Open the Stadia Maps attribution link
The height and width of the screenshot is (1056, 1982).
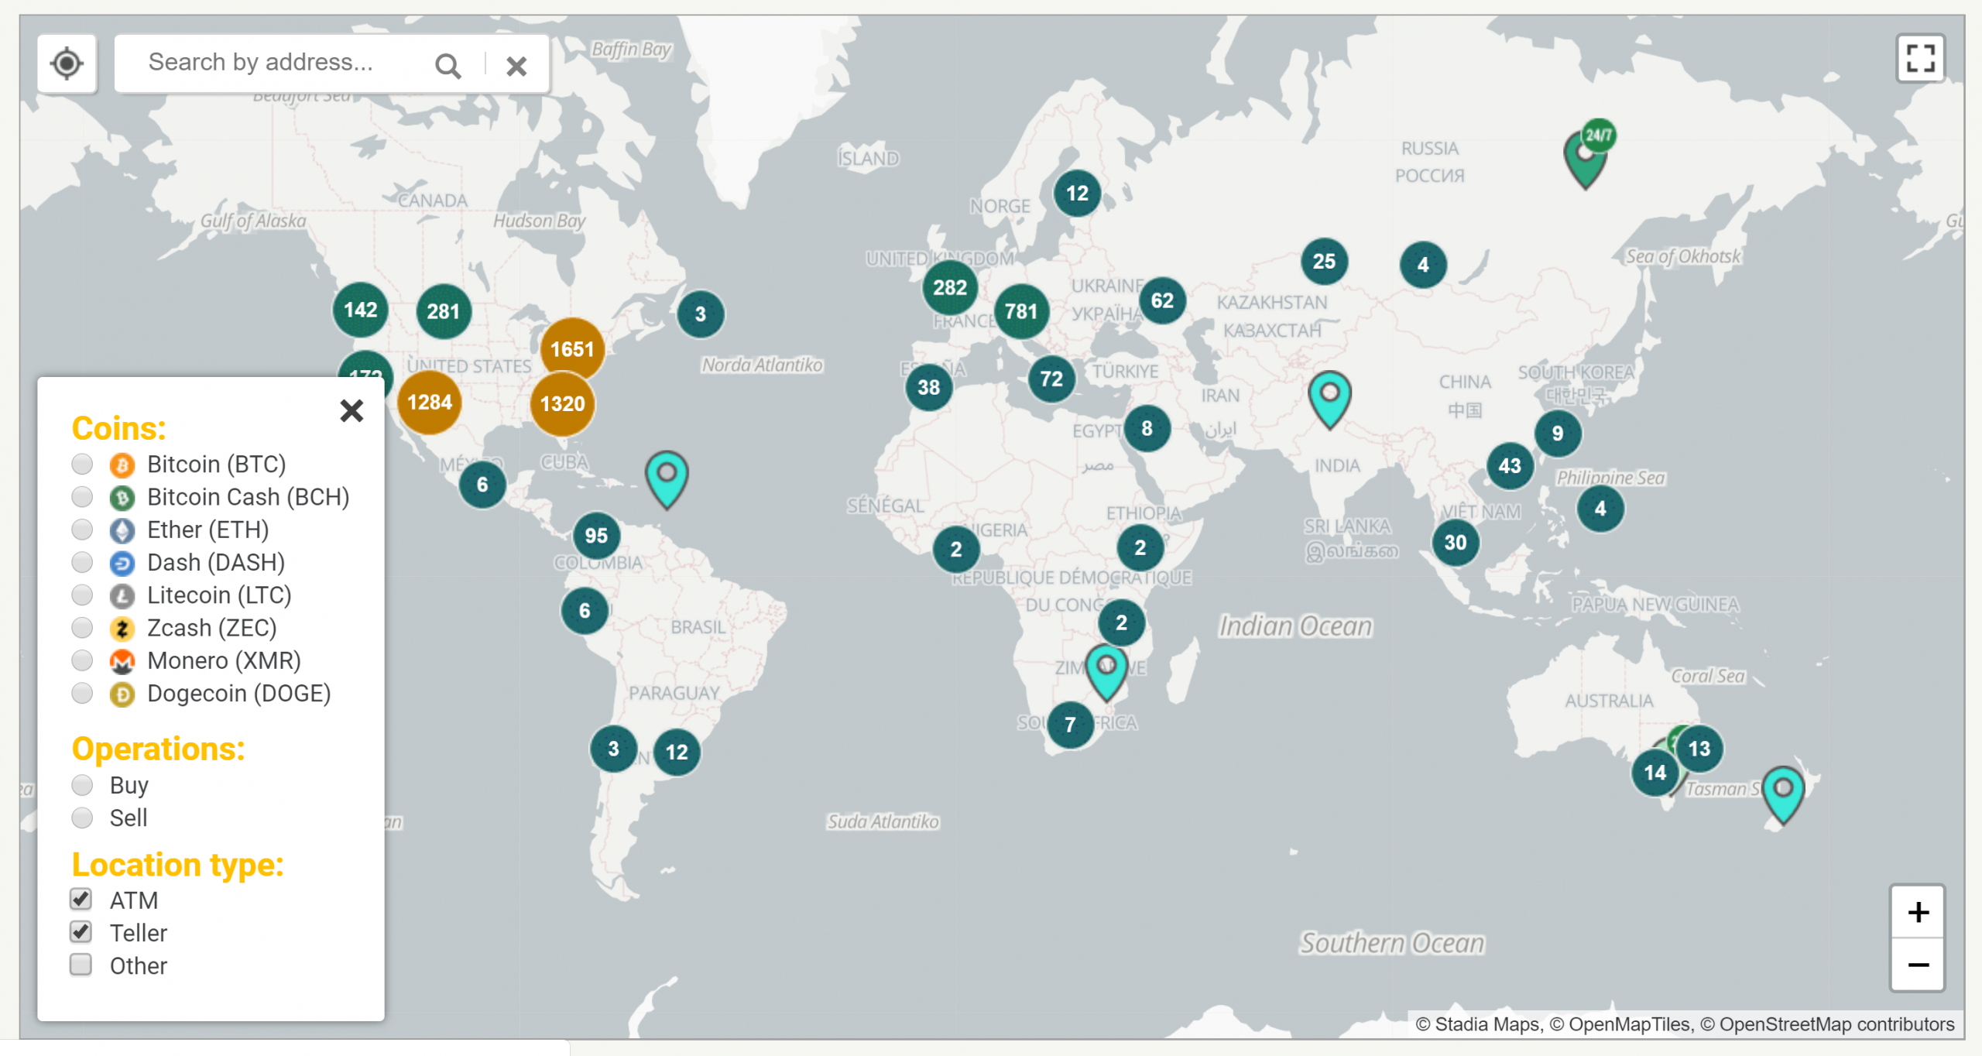[1486, 1024]
